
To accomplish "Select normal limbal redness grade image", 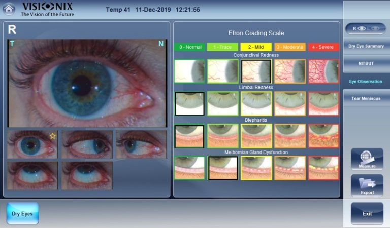I will pos(189,103).
